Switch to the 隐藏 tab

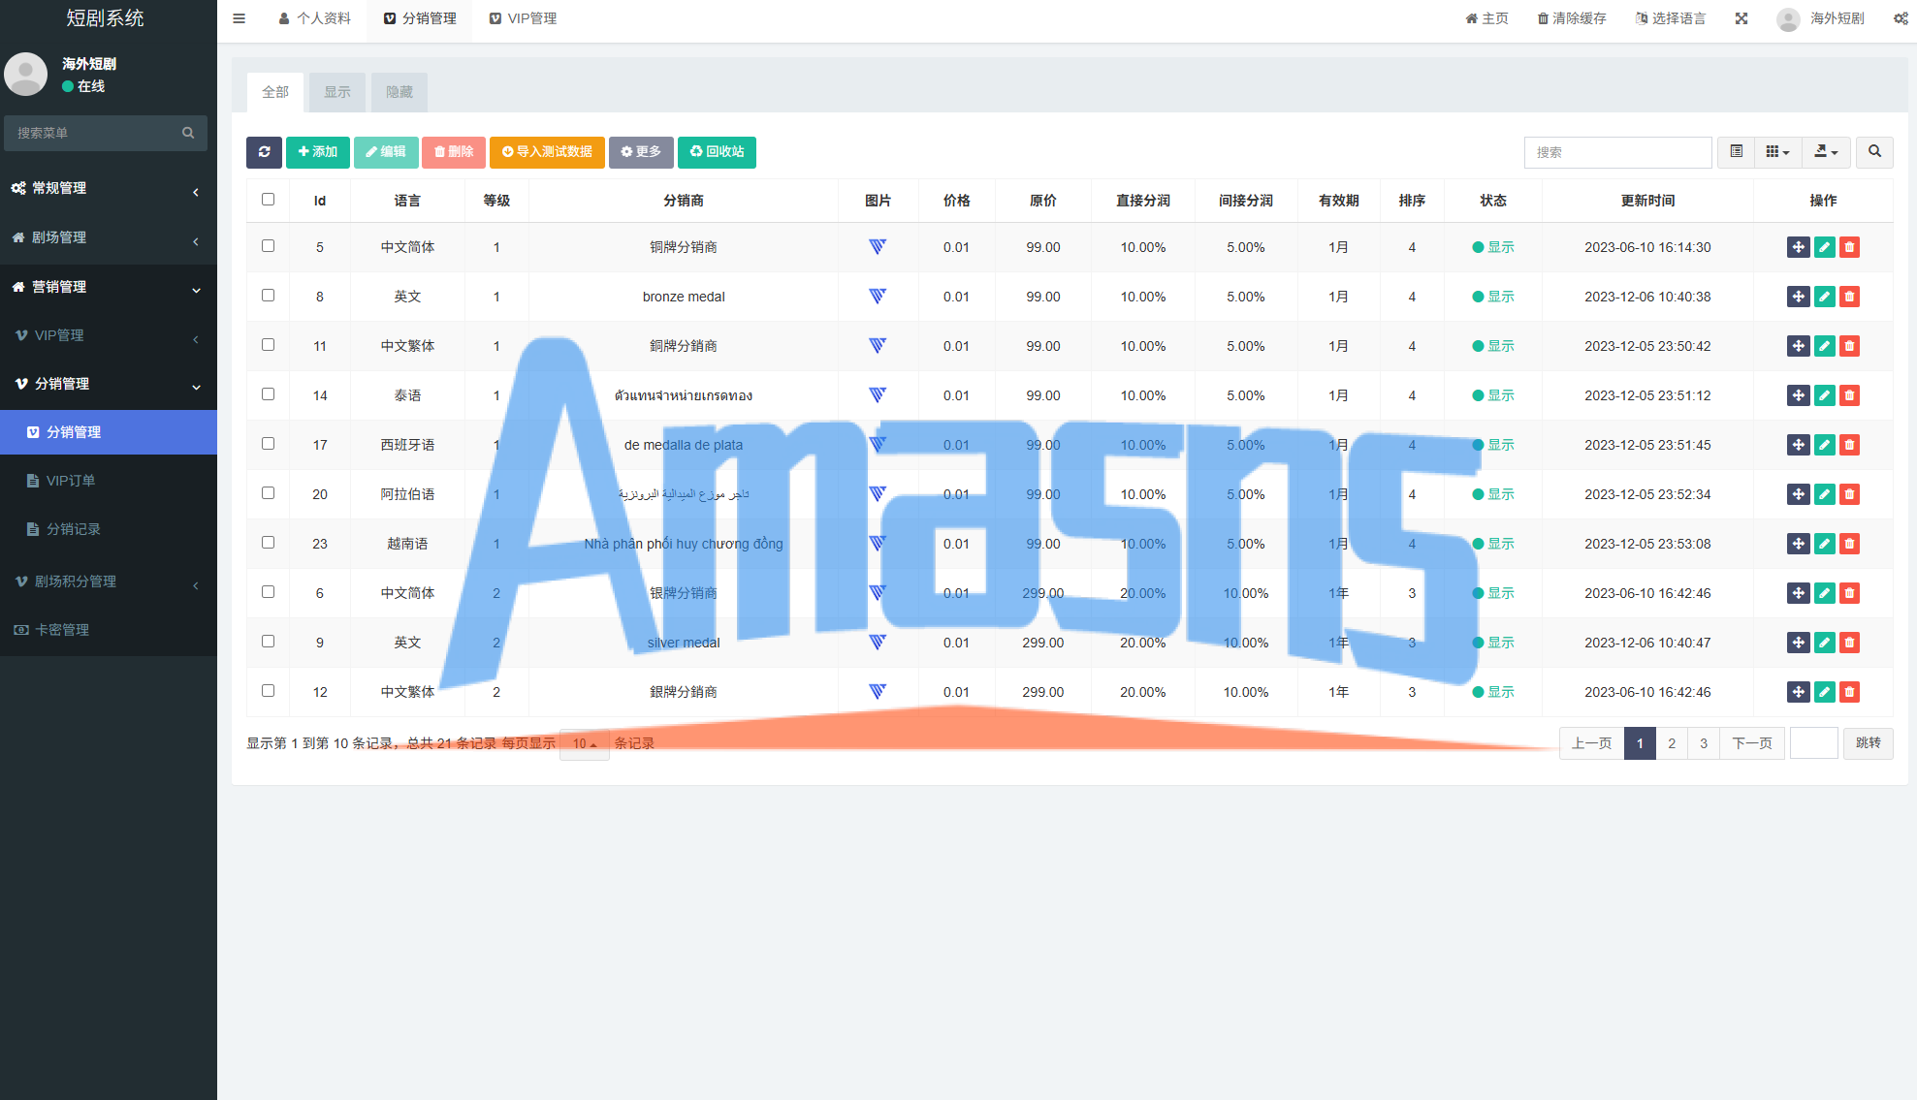point(399,92)
